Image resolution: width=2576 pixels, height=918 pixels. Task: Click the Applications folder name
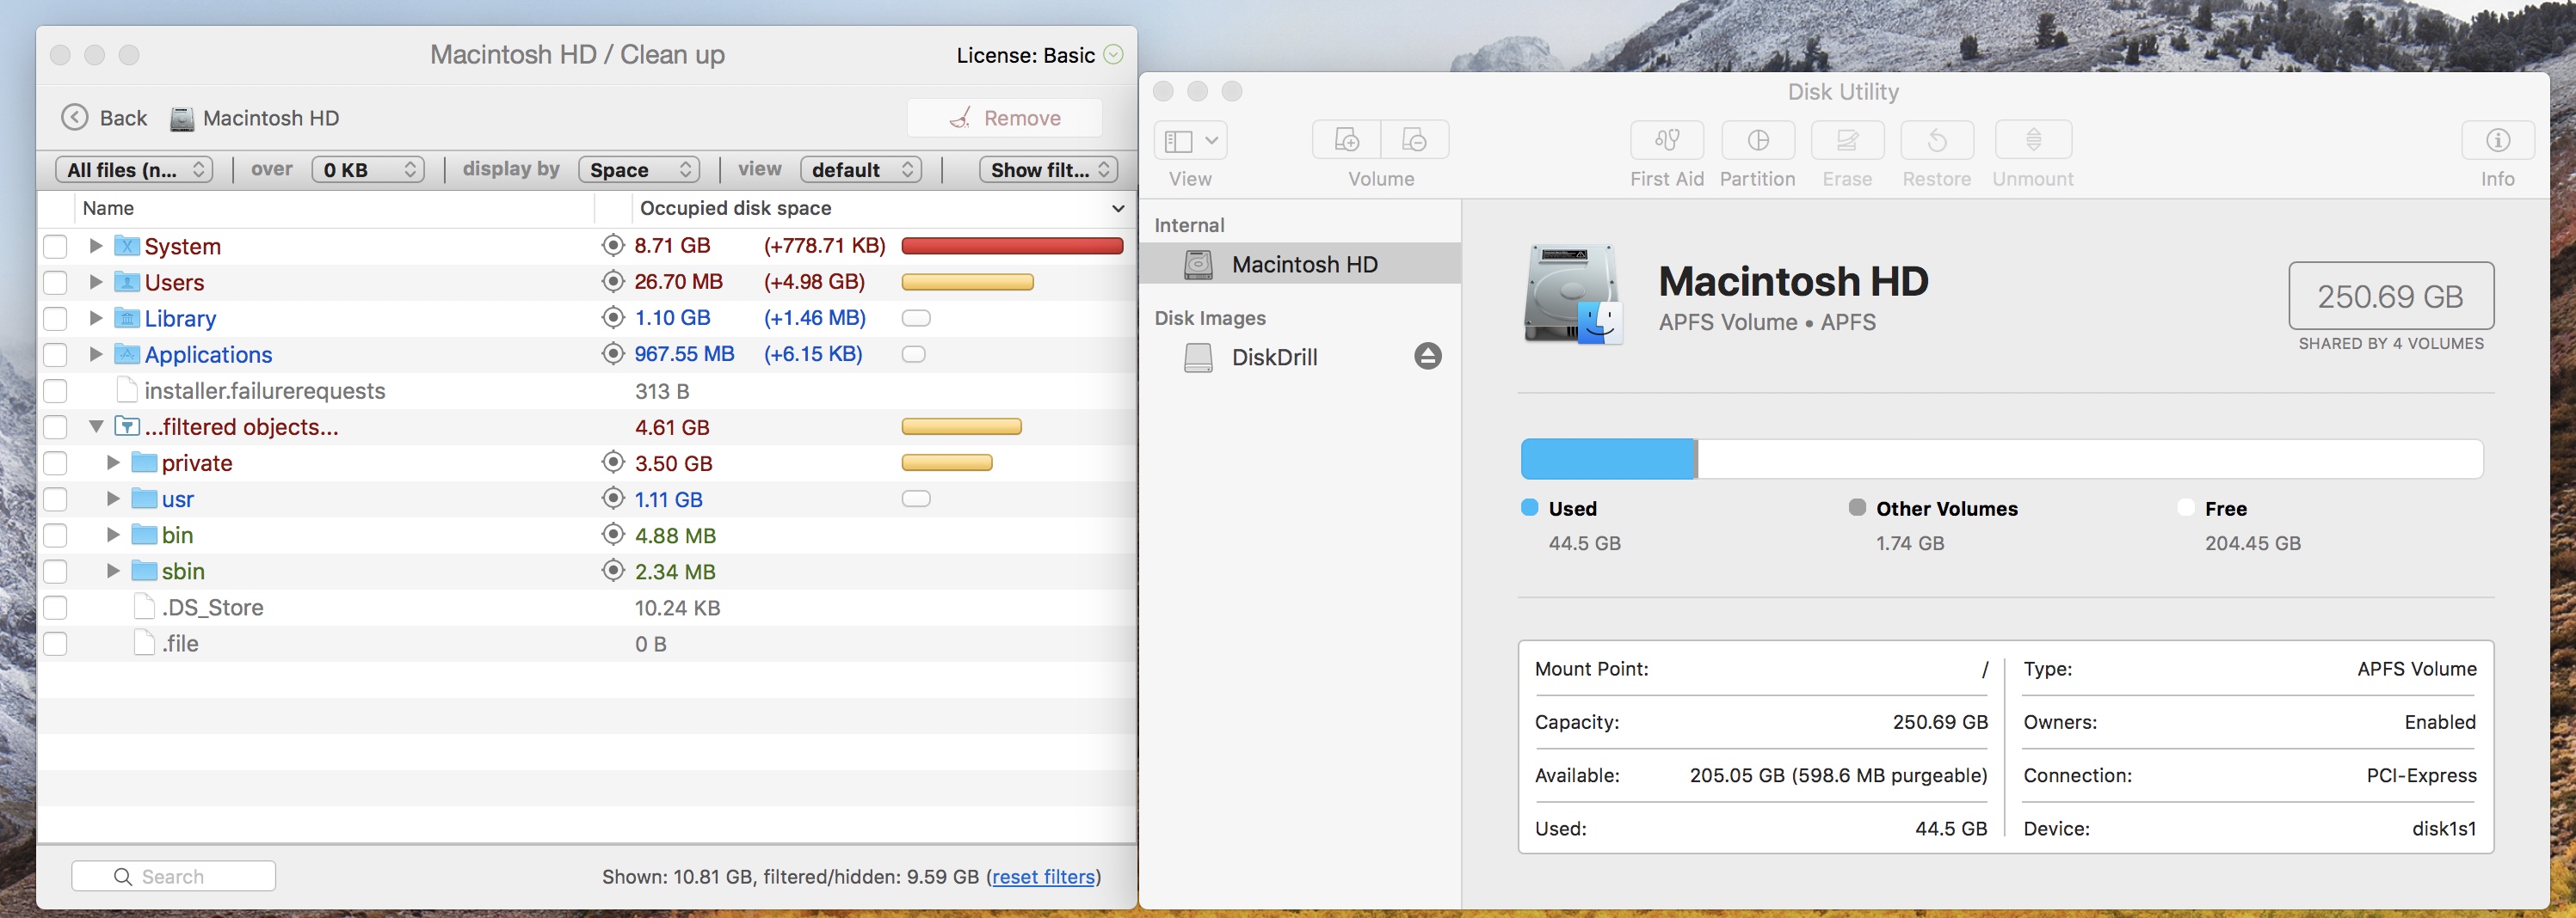tap(208, 353)
